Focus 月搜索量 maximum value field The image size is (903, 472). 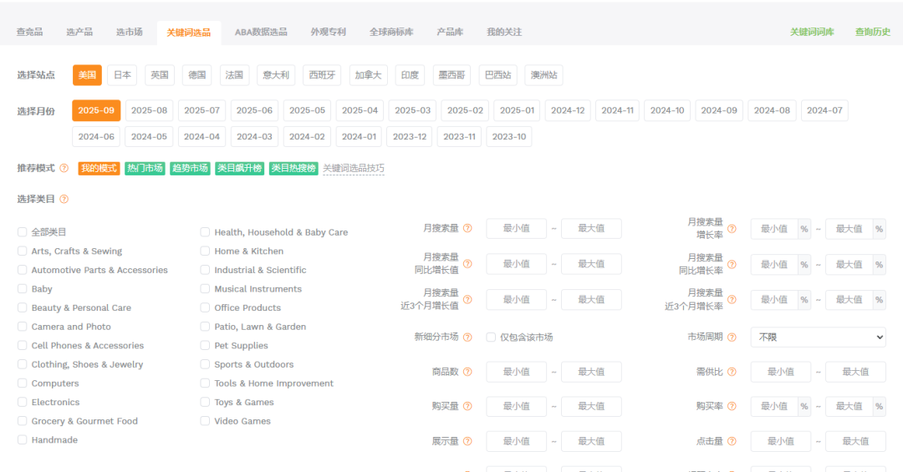[x=591, y=229]
